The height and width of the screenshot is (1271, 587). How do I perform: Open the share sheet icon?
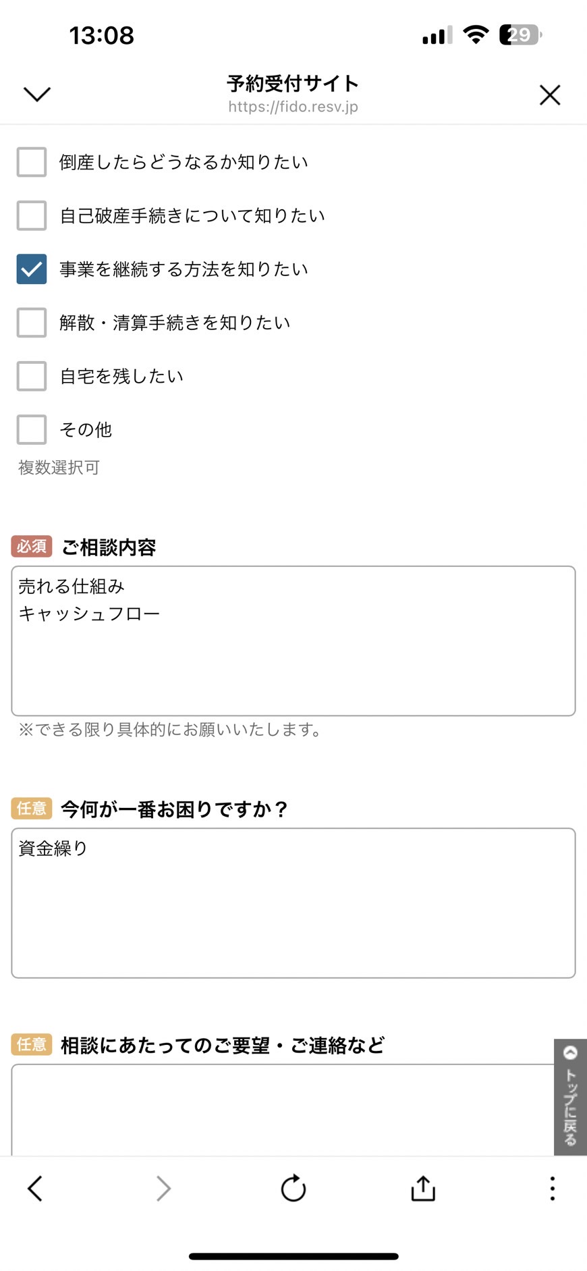[x=423, y=1188]
